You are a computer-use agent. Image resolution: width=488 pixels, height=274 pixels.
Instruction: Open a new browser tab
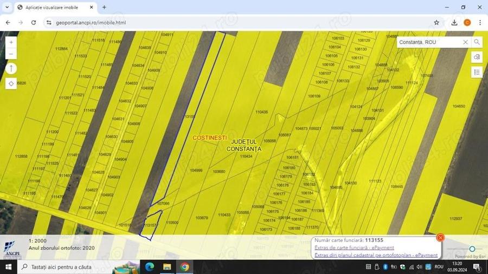point(104,7)
